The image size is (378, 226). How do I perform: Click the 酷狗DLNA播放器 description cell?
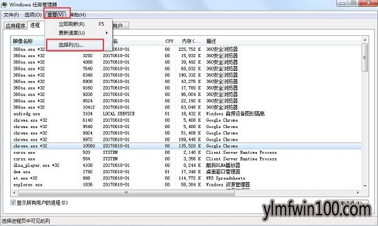[x=223, y=165]
